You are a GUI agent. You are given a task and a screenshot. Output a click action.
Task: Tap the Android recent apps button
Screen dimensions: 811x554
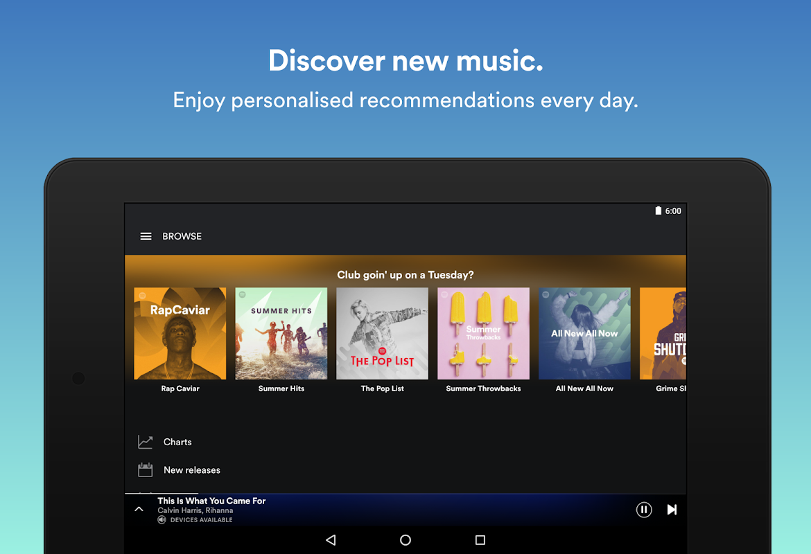pos(480,540)
